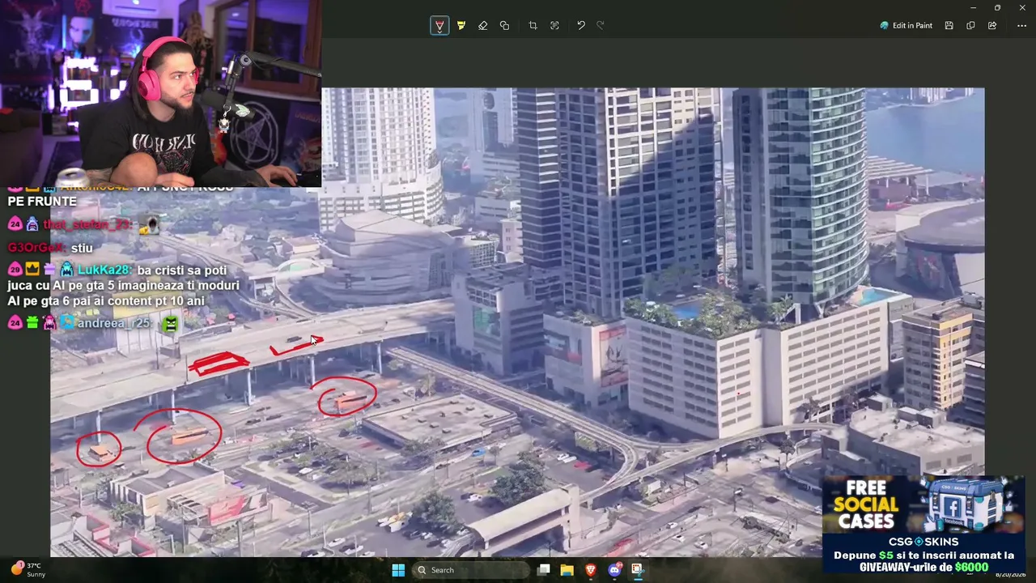Choose the eraser tool

483,26
